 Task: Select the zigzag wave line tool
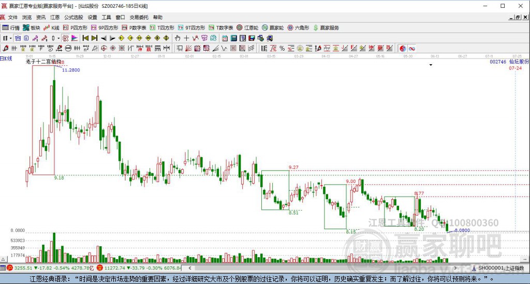tap(224, 48)
